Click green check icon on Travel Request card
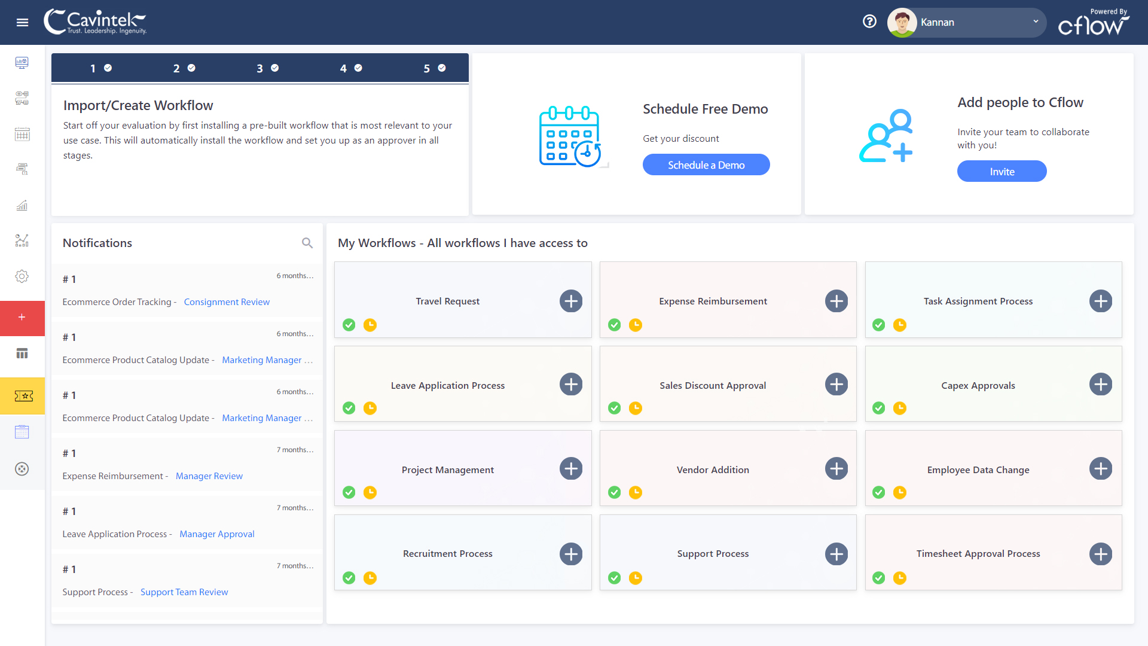 [x=349, y=325]
